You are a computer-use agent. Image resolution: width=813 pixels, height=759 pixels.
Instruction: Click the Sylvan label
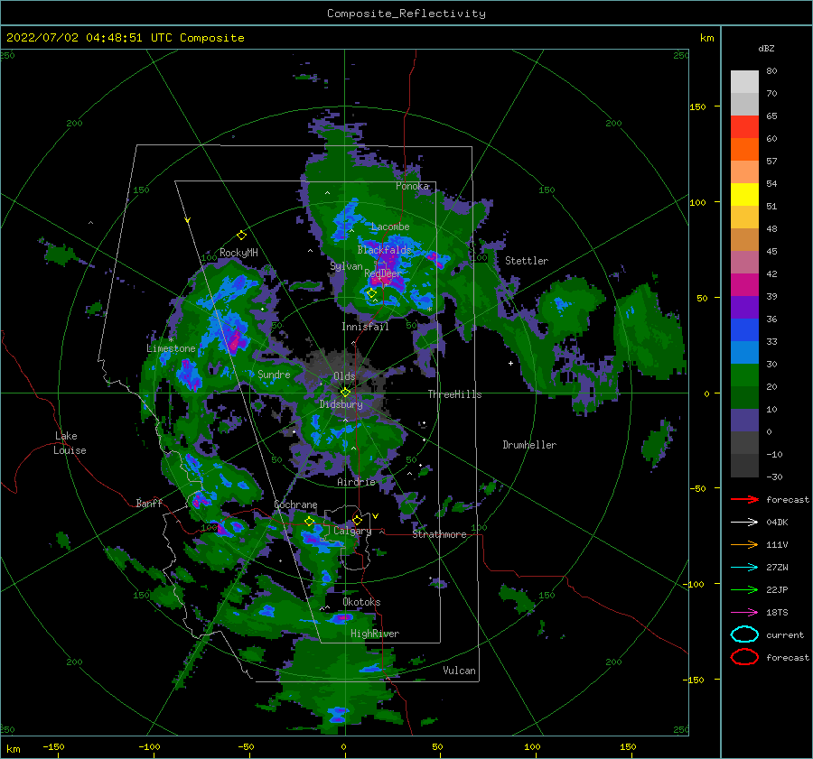pos(346,266)
